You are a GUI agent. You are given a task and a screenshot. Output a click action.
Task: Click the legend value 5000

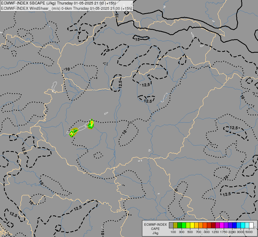[x=249, y=232]
